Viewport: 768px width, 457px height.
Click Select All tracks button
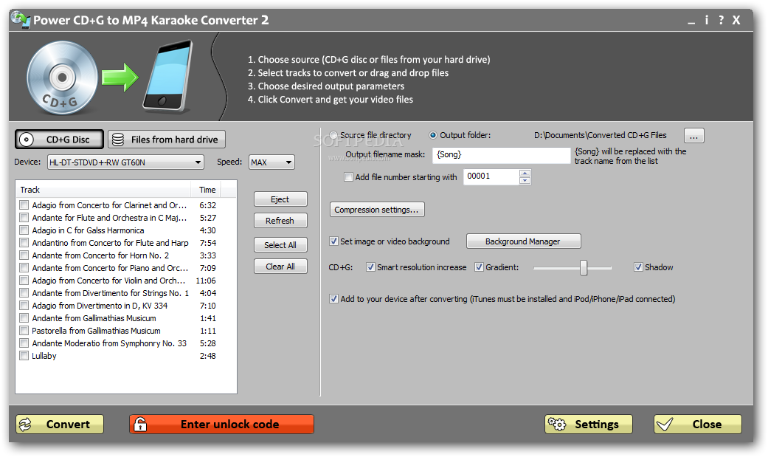(280, 244)
